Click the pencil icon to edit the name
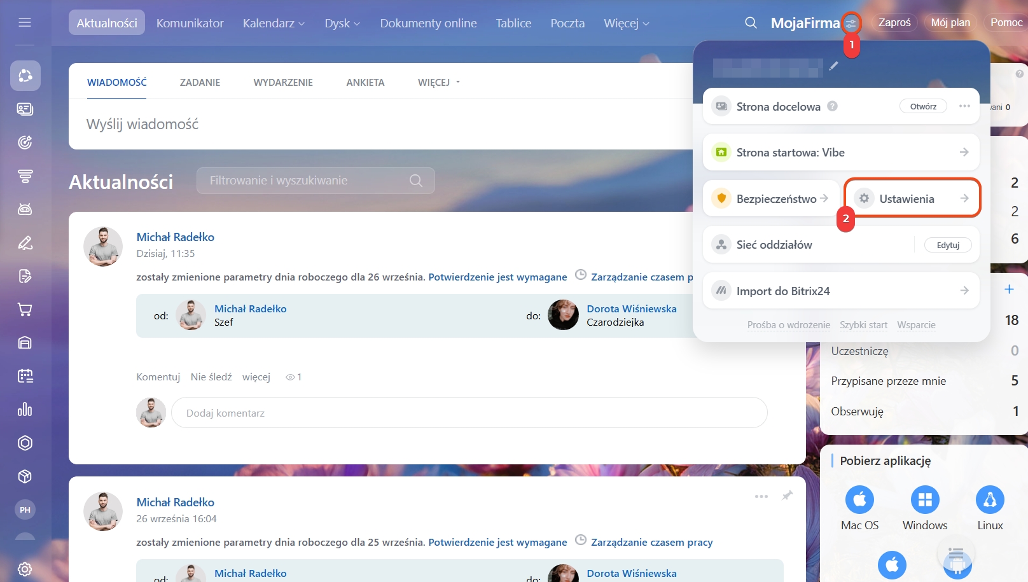Screen dimensions: 1028x582 [833, 66]
